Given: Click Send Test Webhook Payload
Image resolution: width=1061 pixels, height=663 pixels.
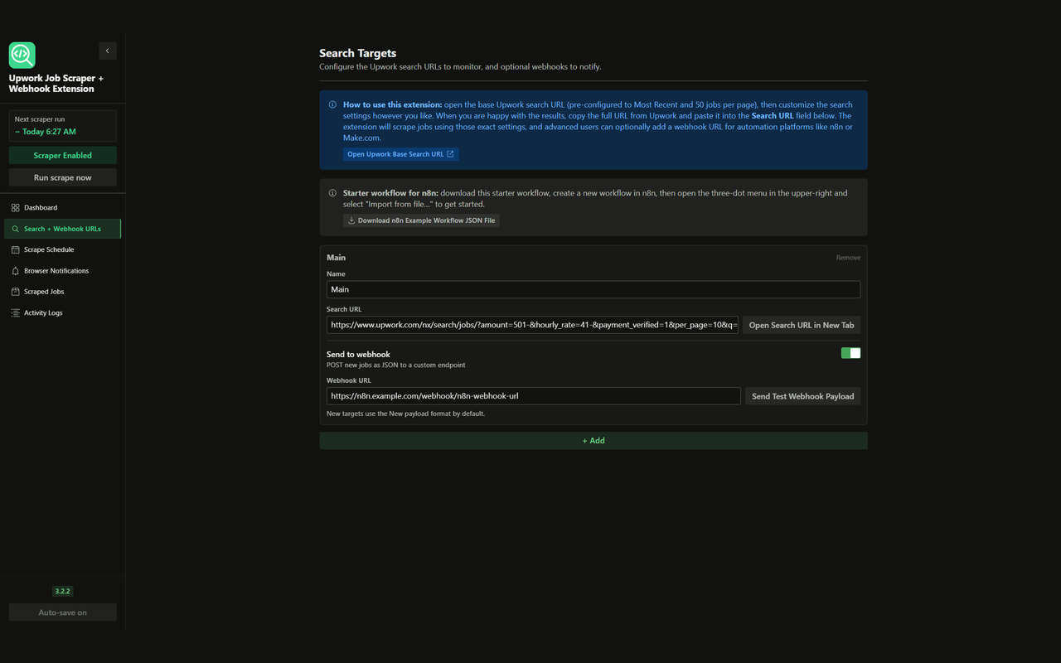Looking at the screenshot, I should coord(802,396).
